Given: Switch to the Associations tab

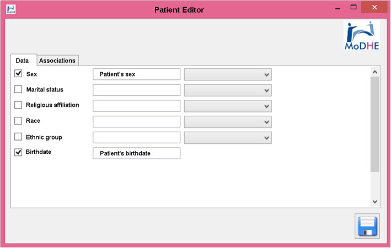Looking at the screenshot, I should click(x=57, y=61).
